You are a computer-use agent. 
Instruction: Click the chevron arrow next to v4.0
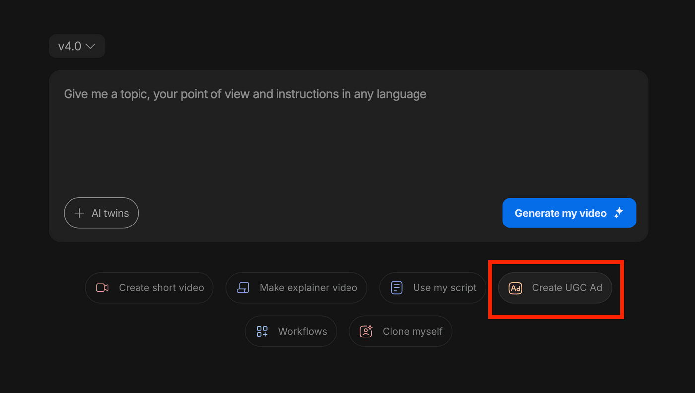[x=90, y=46]
